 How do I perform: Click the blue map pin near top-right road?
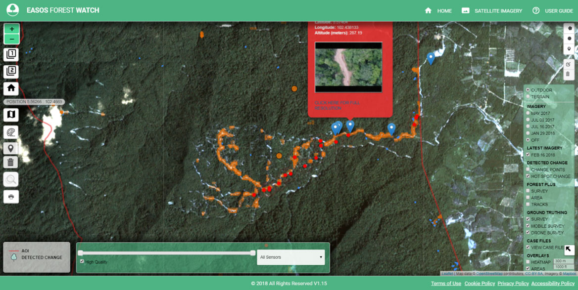point(431,58)
